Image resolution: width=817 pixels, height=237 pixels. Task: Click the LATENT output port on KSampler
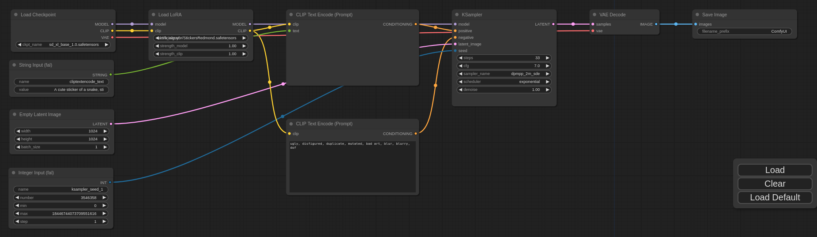(553, 24)
